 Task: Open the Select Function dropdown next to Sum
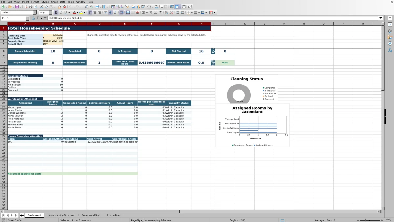(41, 18)
